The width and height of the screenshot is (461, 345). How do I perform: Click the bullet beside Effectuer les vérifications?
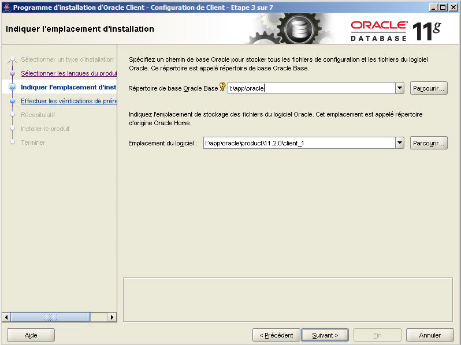(x=12, y=101)
